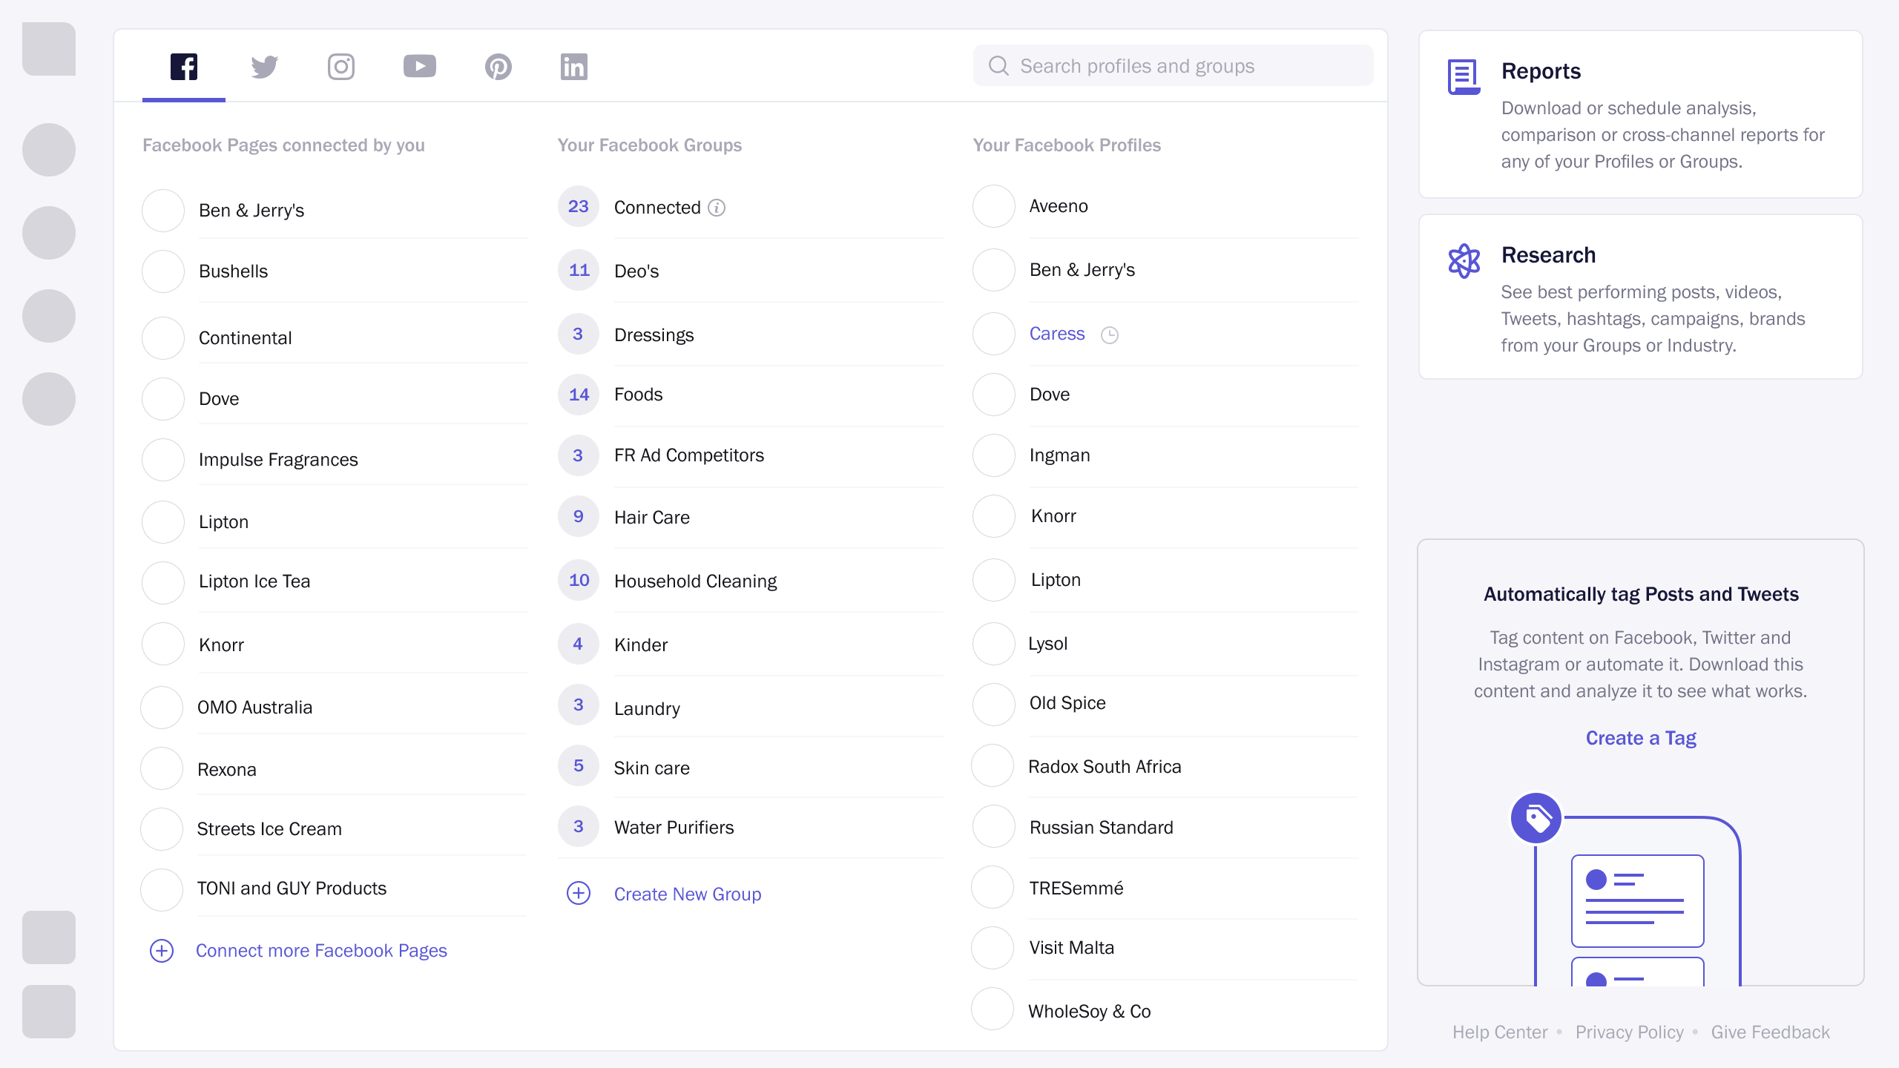This screenshot has width=1899, height=1068.
Task: Open the Instagram network tab
Action: click(x=341, y=67)
